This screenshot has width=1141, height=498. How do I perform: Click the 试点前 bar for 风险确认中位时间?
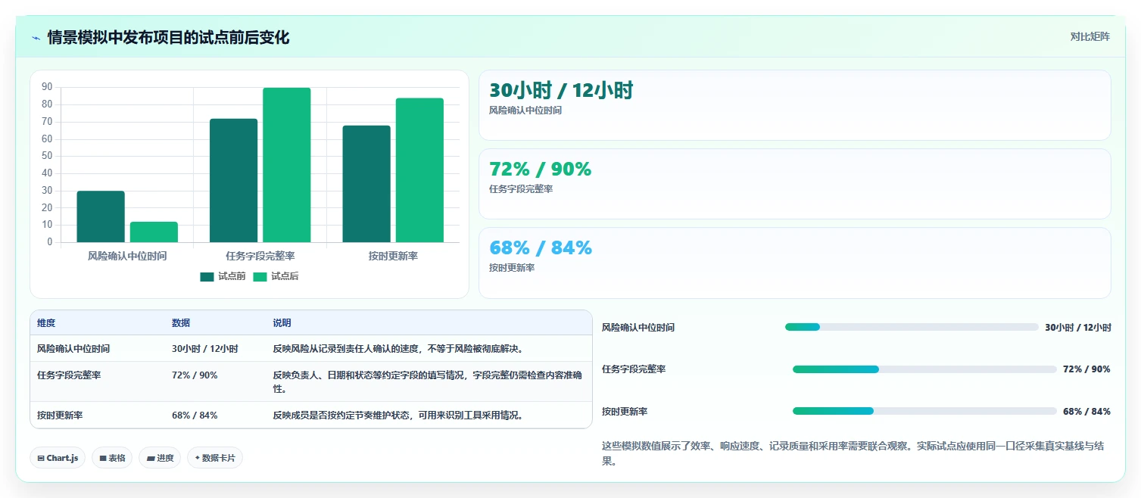[101, 216]
